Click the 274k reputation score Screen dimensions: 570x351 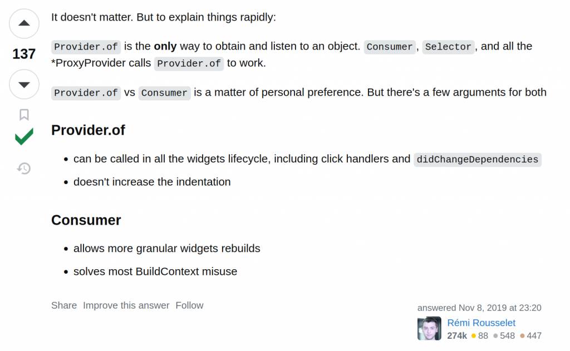tap(457, 336)
